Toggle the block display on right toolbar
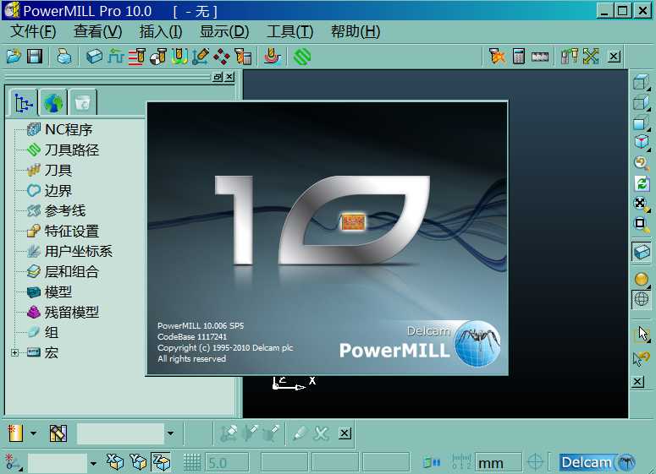656x474 pixels. (x=642, y=252)
